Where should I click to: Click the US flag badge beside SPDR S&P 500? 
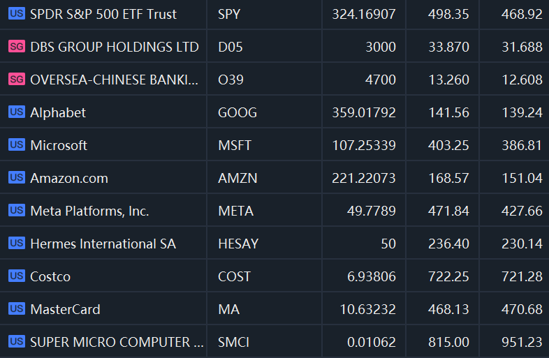tap(17, 14)
